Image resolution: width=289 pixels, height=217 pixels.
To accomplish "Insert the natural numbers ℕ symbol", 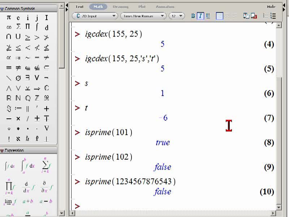I will click(x=18, y=98).
